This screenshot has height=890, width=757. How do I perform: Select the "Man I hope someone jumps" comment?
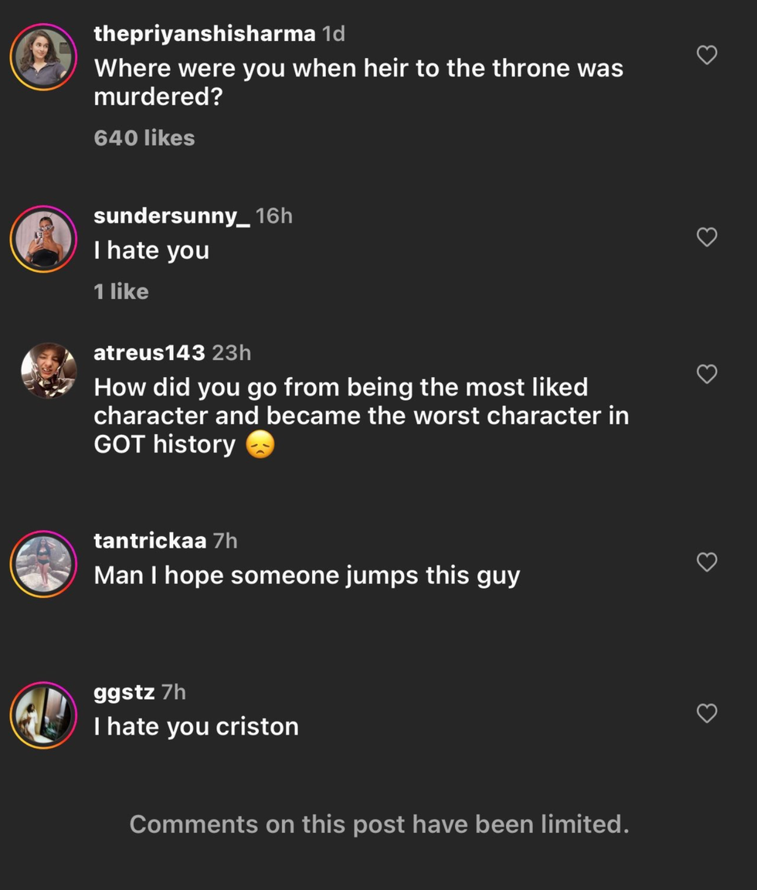coord(307,576)
